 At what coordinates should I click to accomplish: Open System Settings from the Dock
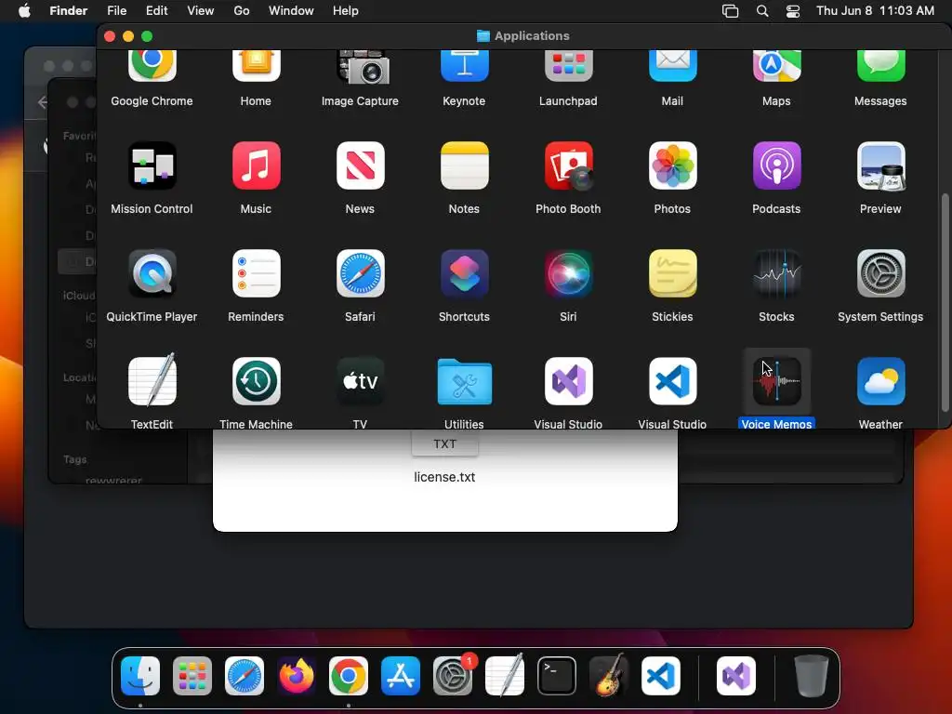pyautogui.click(x=453, y=676)
